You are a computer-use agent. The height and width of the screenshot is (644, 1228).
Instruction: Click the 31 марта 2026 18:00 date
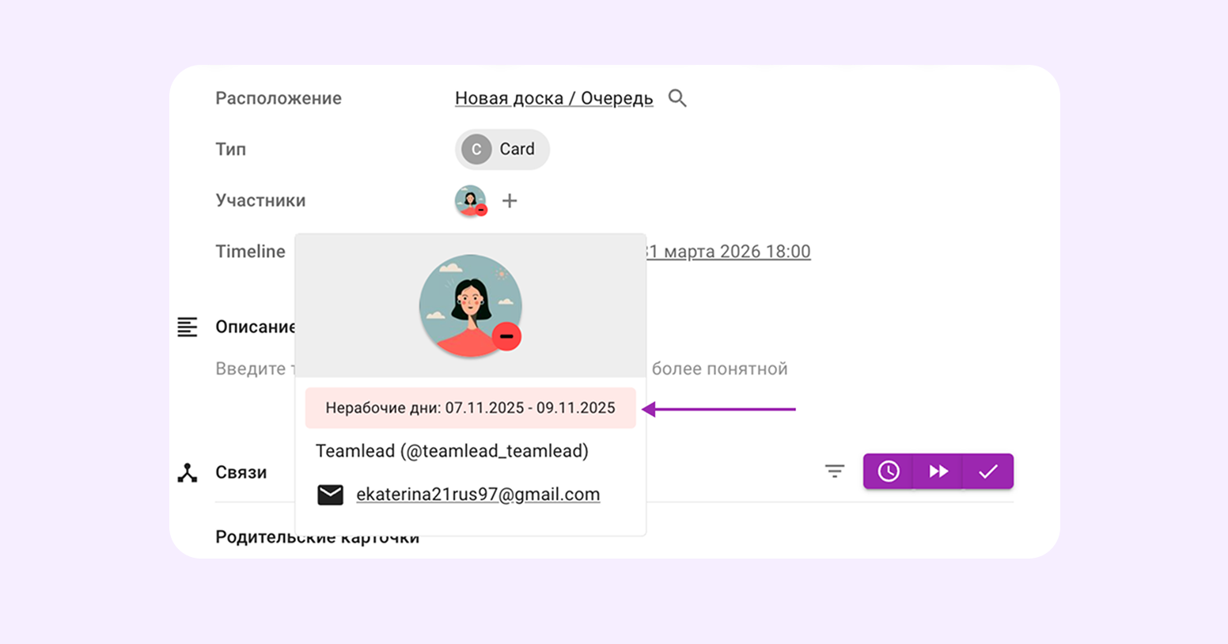coord(728,252)
